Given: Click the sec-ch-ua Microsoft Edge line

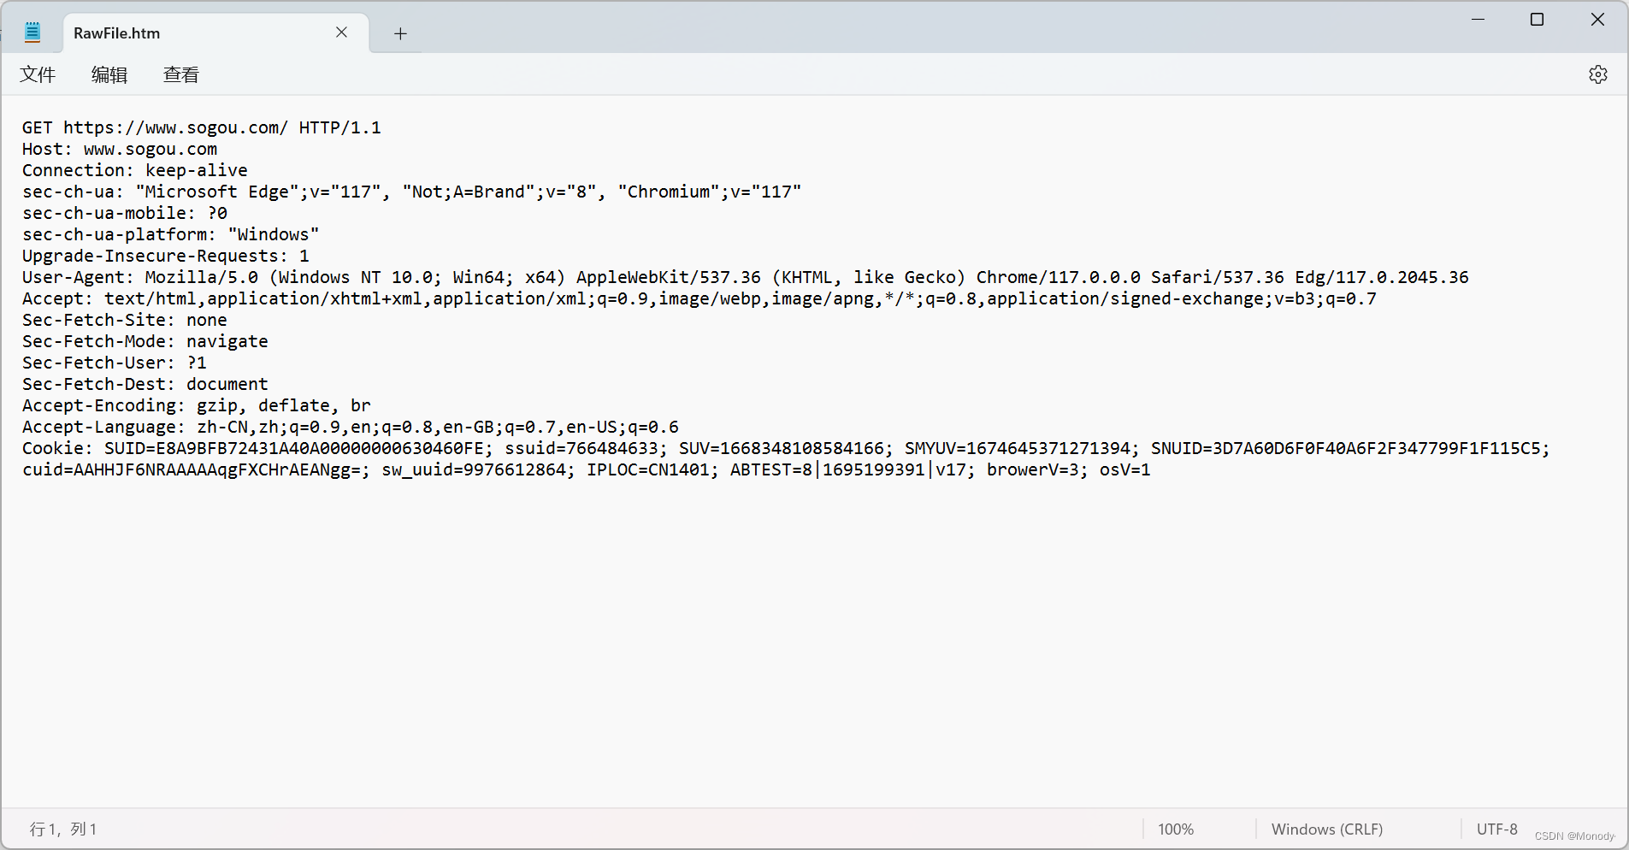Looking at the screenshot, I should (412, 192).
